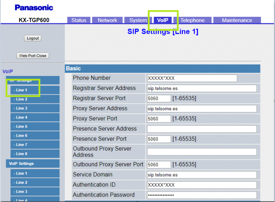Click the Presence Server Address field
The height and width of the screenshot is (202, 275).
(x=202, y=129)
